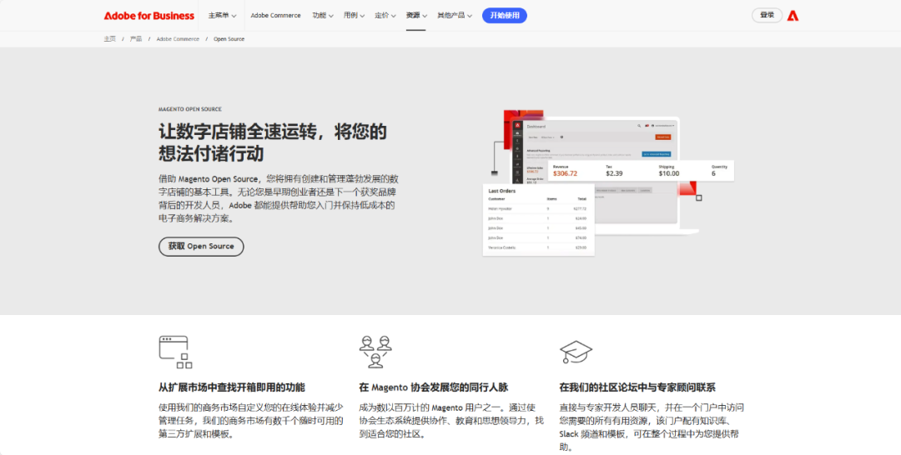The height and width of the screenshot is (455, 901).
Task: Go to 主页 in the breadcrumb
Action: point(110,39)
